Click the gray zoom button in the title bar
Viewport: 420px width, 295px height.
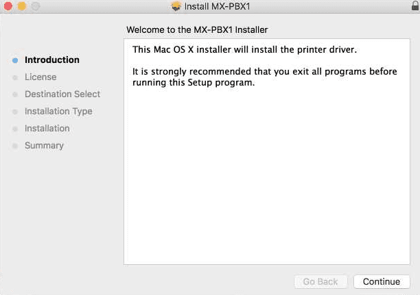click(34, 6)
